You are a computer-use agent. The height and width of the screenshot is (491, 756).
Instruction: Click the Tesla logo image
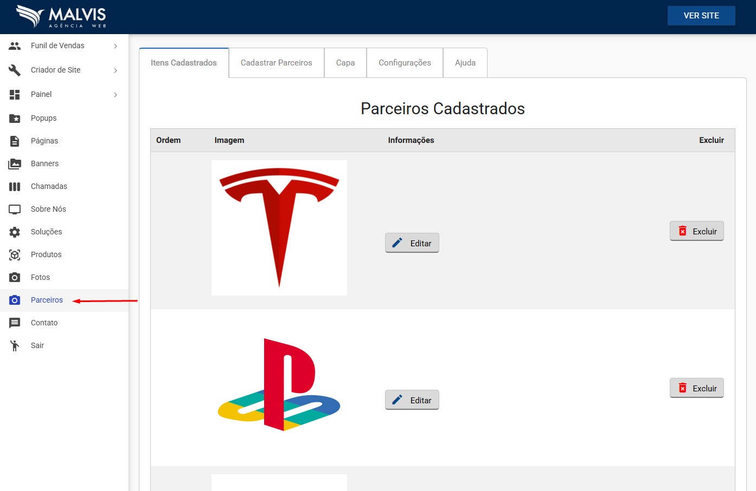coord(279,228)
